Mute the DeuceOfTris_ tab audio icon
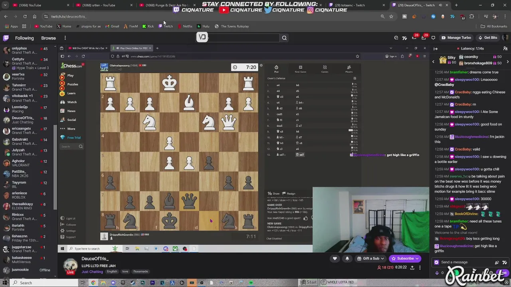Image resolution: width=511 pixels, height=287 pixels. click(x=440, y=5)
